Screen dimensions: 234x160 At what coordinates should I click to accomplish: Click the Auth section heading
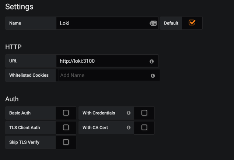point(12,99)
